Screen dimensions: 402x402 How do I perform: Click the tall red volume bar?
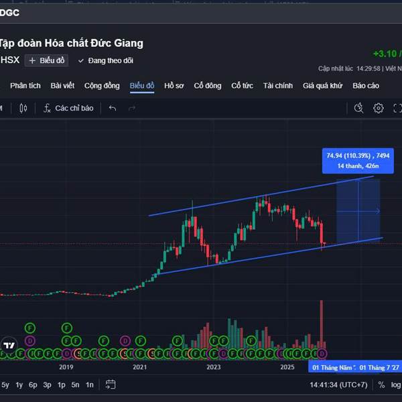point(322,324)
